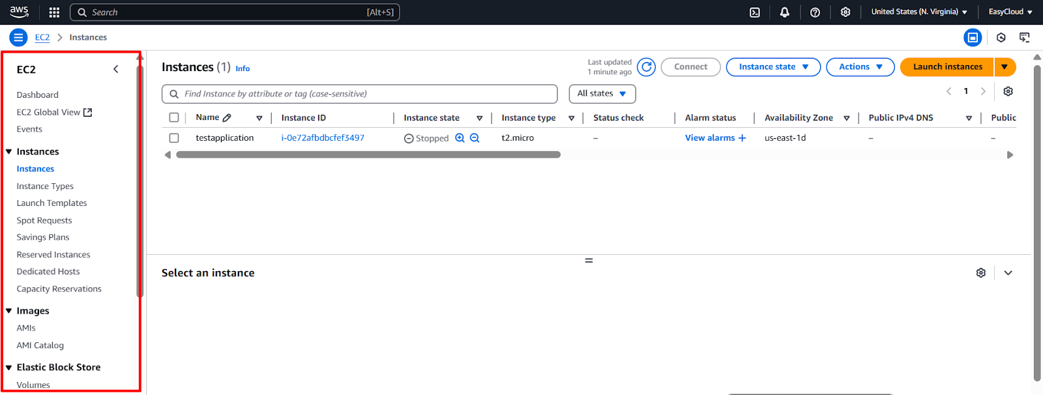Click Launch instances button
The width and height of the screenshot is (1043, 395).
[x=947, y=66]
